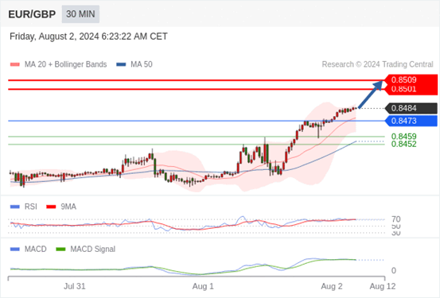
Task: Click the MA 20 + Bollinger Bands legend swatch
Action: (15, 64)
